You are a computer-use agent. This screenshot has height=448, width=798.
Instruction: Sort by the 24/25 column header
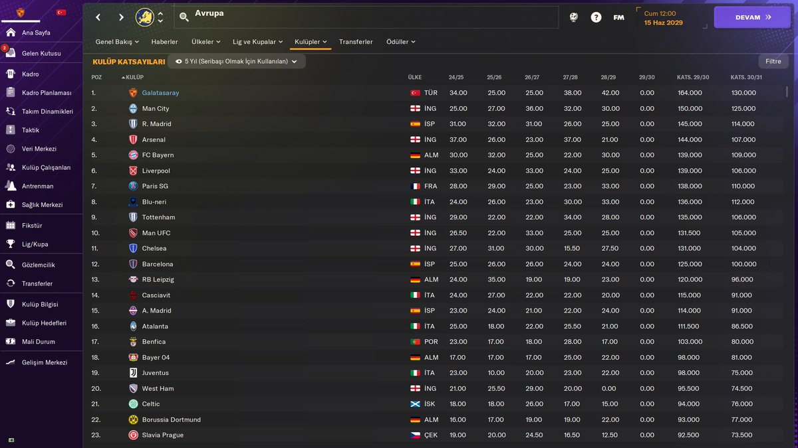click(x=456, y=78)
